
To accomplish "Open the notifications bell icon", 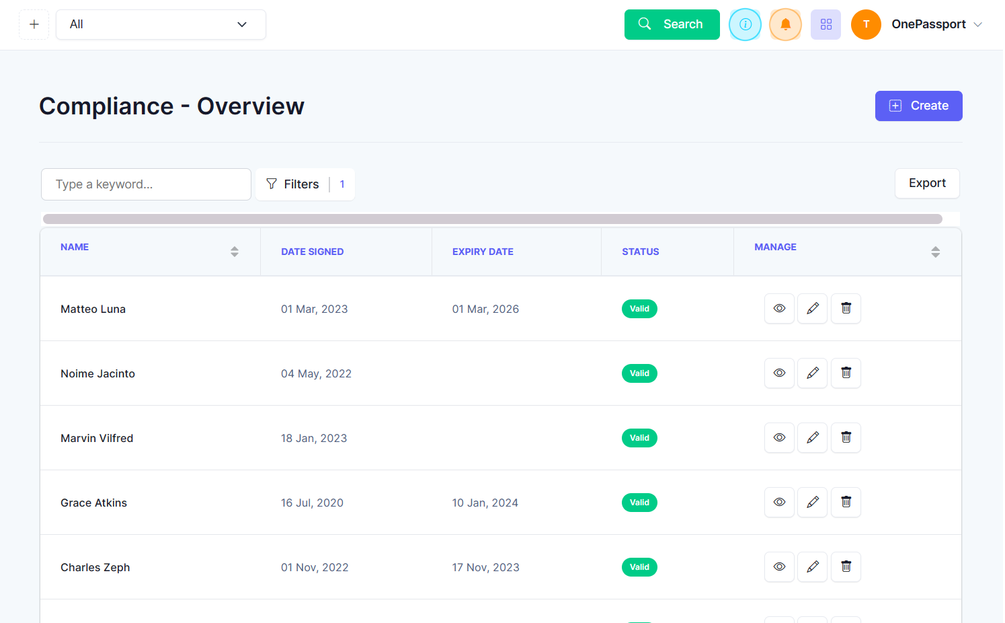I will click(785, 25).
